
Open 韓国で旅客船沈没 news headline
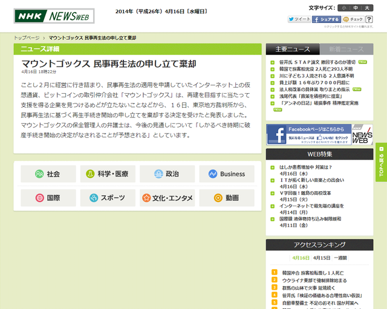(316, 69)
